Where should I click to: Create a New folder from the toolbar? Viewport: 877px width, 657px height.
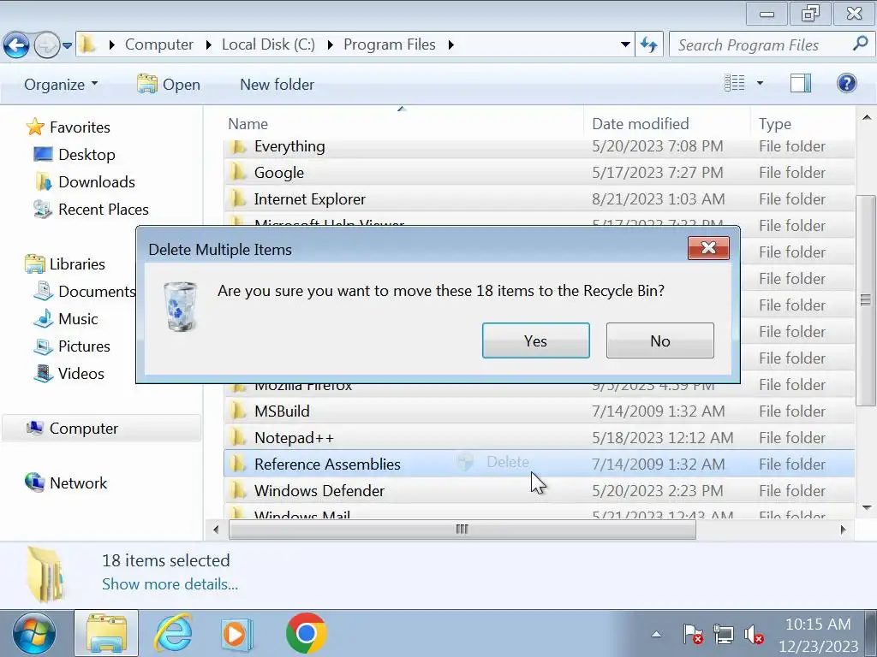(x=277, y=85)
